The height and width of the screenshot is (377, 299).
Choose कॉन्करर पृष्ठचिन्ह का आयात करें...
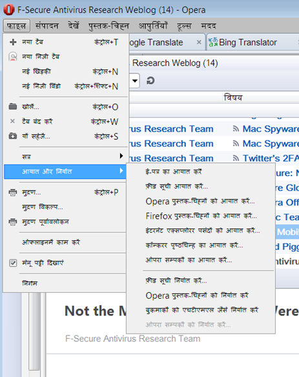pyautogui.click(x=201, y=246)
